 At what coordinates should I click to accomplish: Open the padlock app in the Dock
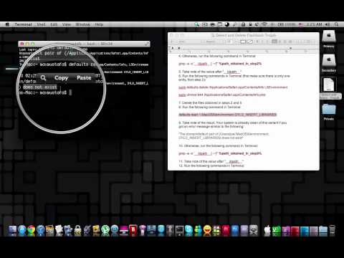point(77,231)
